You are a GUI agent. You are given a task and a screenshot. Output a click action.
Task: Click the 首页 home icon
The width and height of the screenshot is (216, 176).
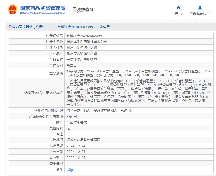coord(178,8)
